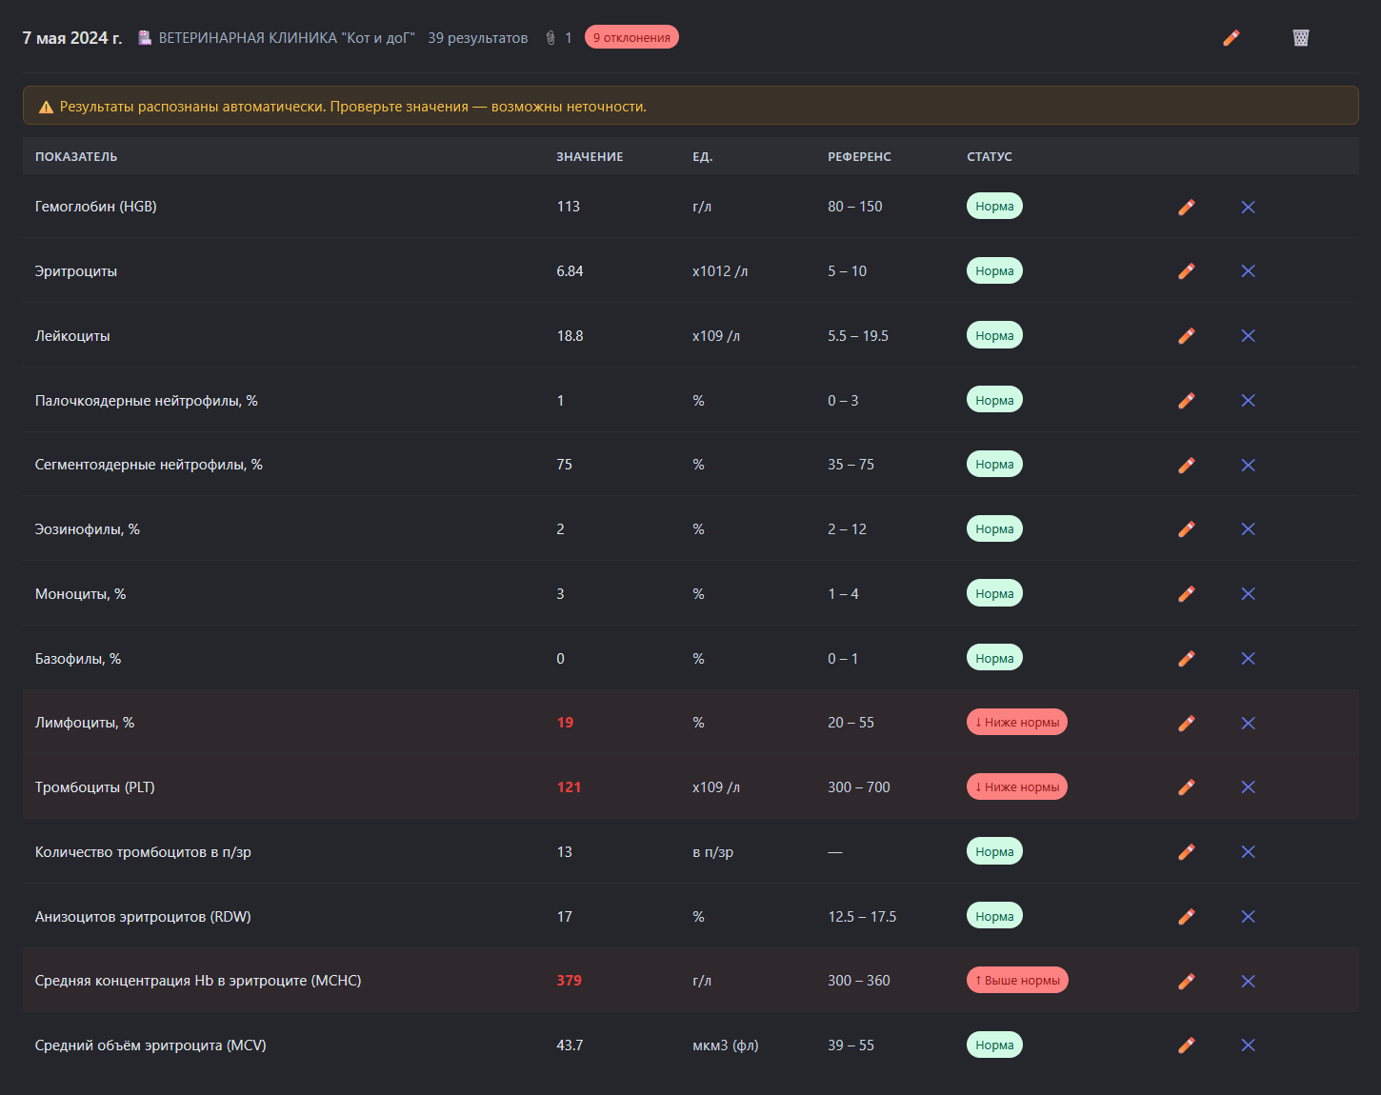Image resolution: width=1381 pixels, height=1095 pixels.
Task: Click the 'Ниже нормы' status on Тромбоциты
Action: coord(1016,787)
